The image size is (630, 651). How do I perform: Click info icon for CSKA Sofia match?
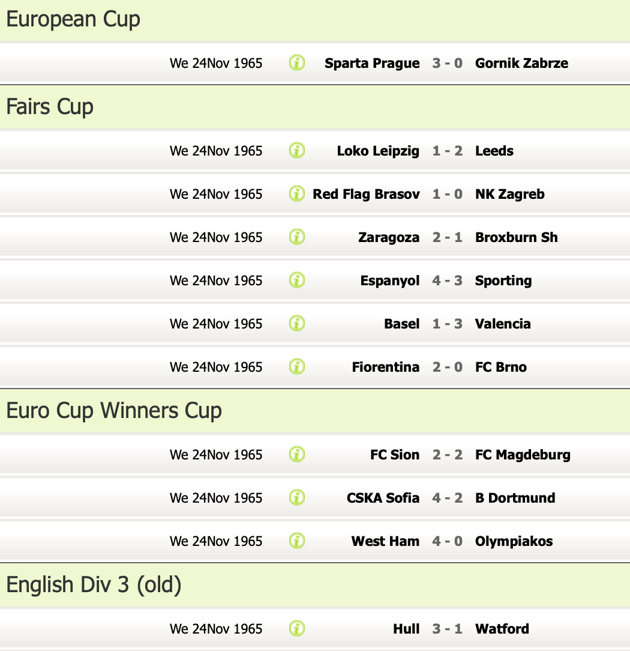[x=297, y=497]
